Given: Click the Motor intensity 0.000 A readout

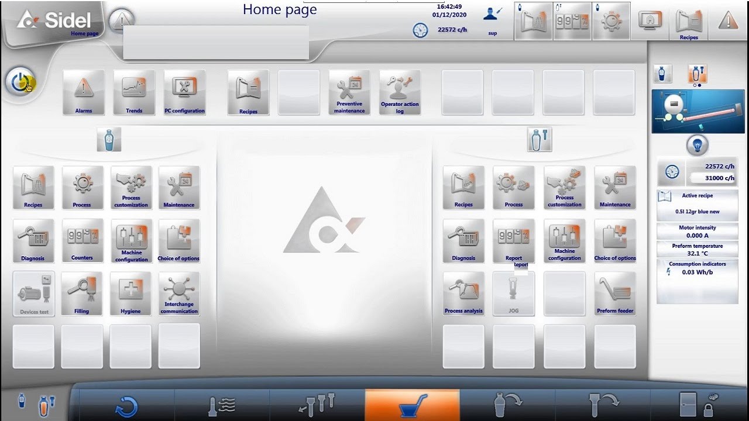Looking at the screenshot, I should [x=698, y=232].
